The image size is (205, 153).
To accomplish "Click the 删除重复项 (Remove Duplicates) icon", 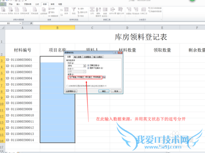I will (x=98, y=12).
